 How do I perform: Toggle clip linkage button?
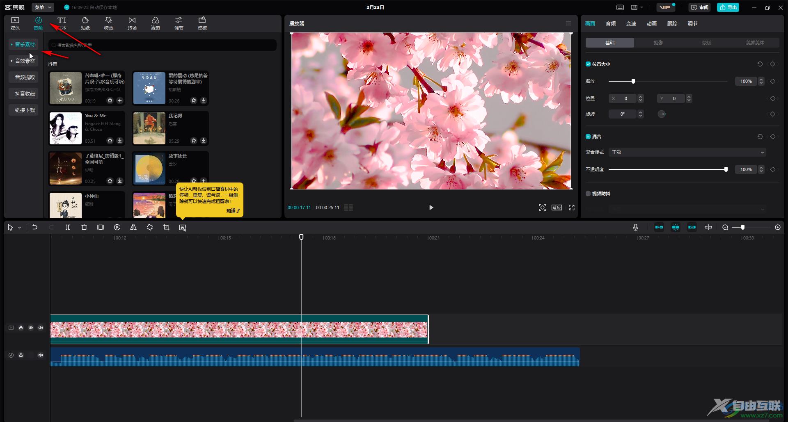click(692, 227)
